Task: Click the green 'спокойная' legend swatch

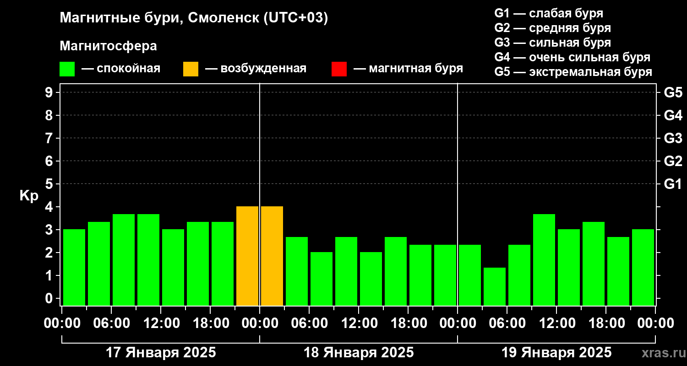Action: click(67, 69)
